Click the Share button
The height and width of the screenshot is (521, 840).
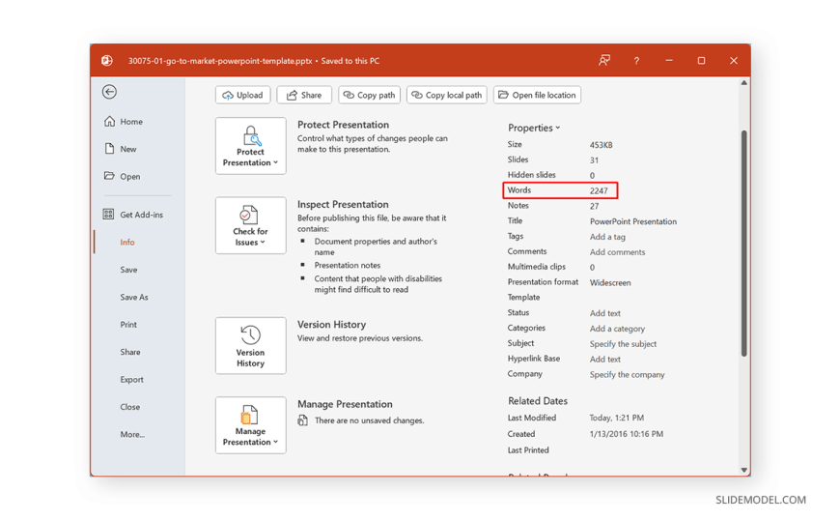[x=304, y=95]
